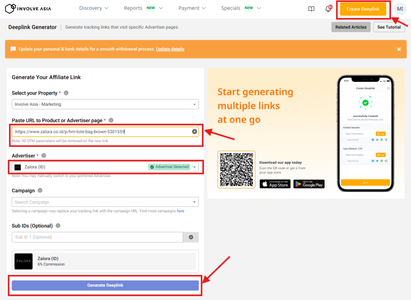Click the Sub ID 1 input field

coord(97,237)
